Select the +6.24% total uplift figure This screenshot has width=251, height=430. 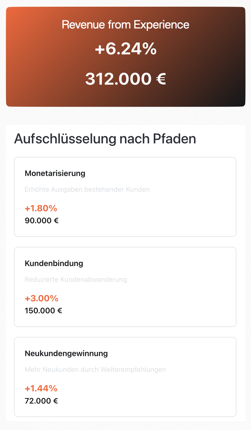point(125,49)
